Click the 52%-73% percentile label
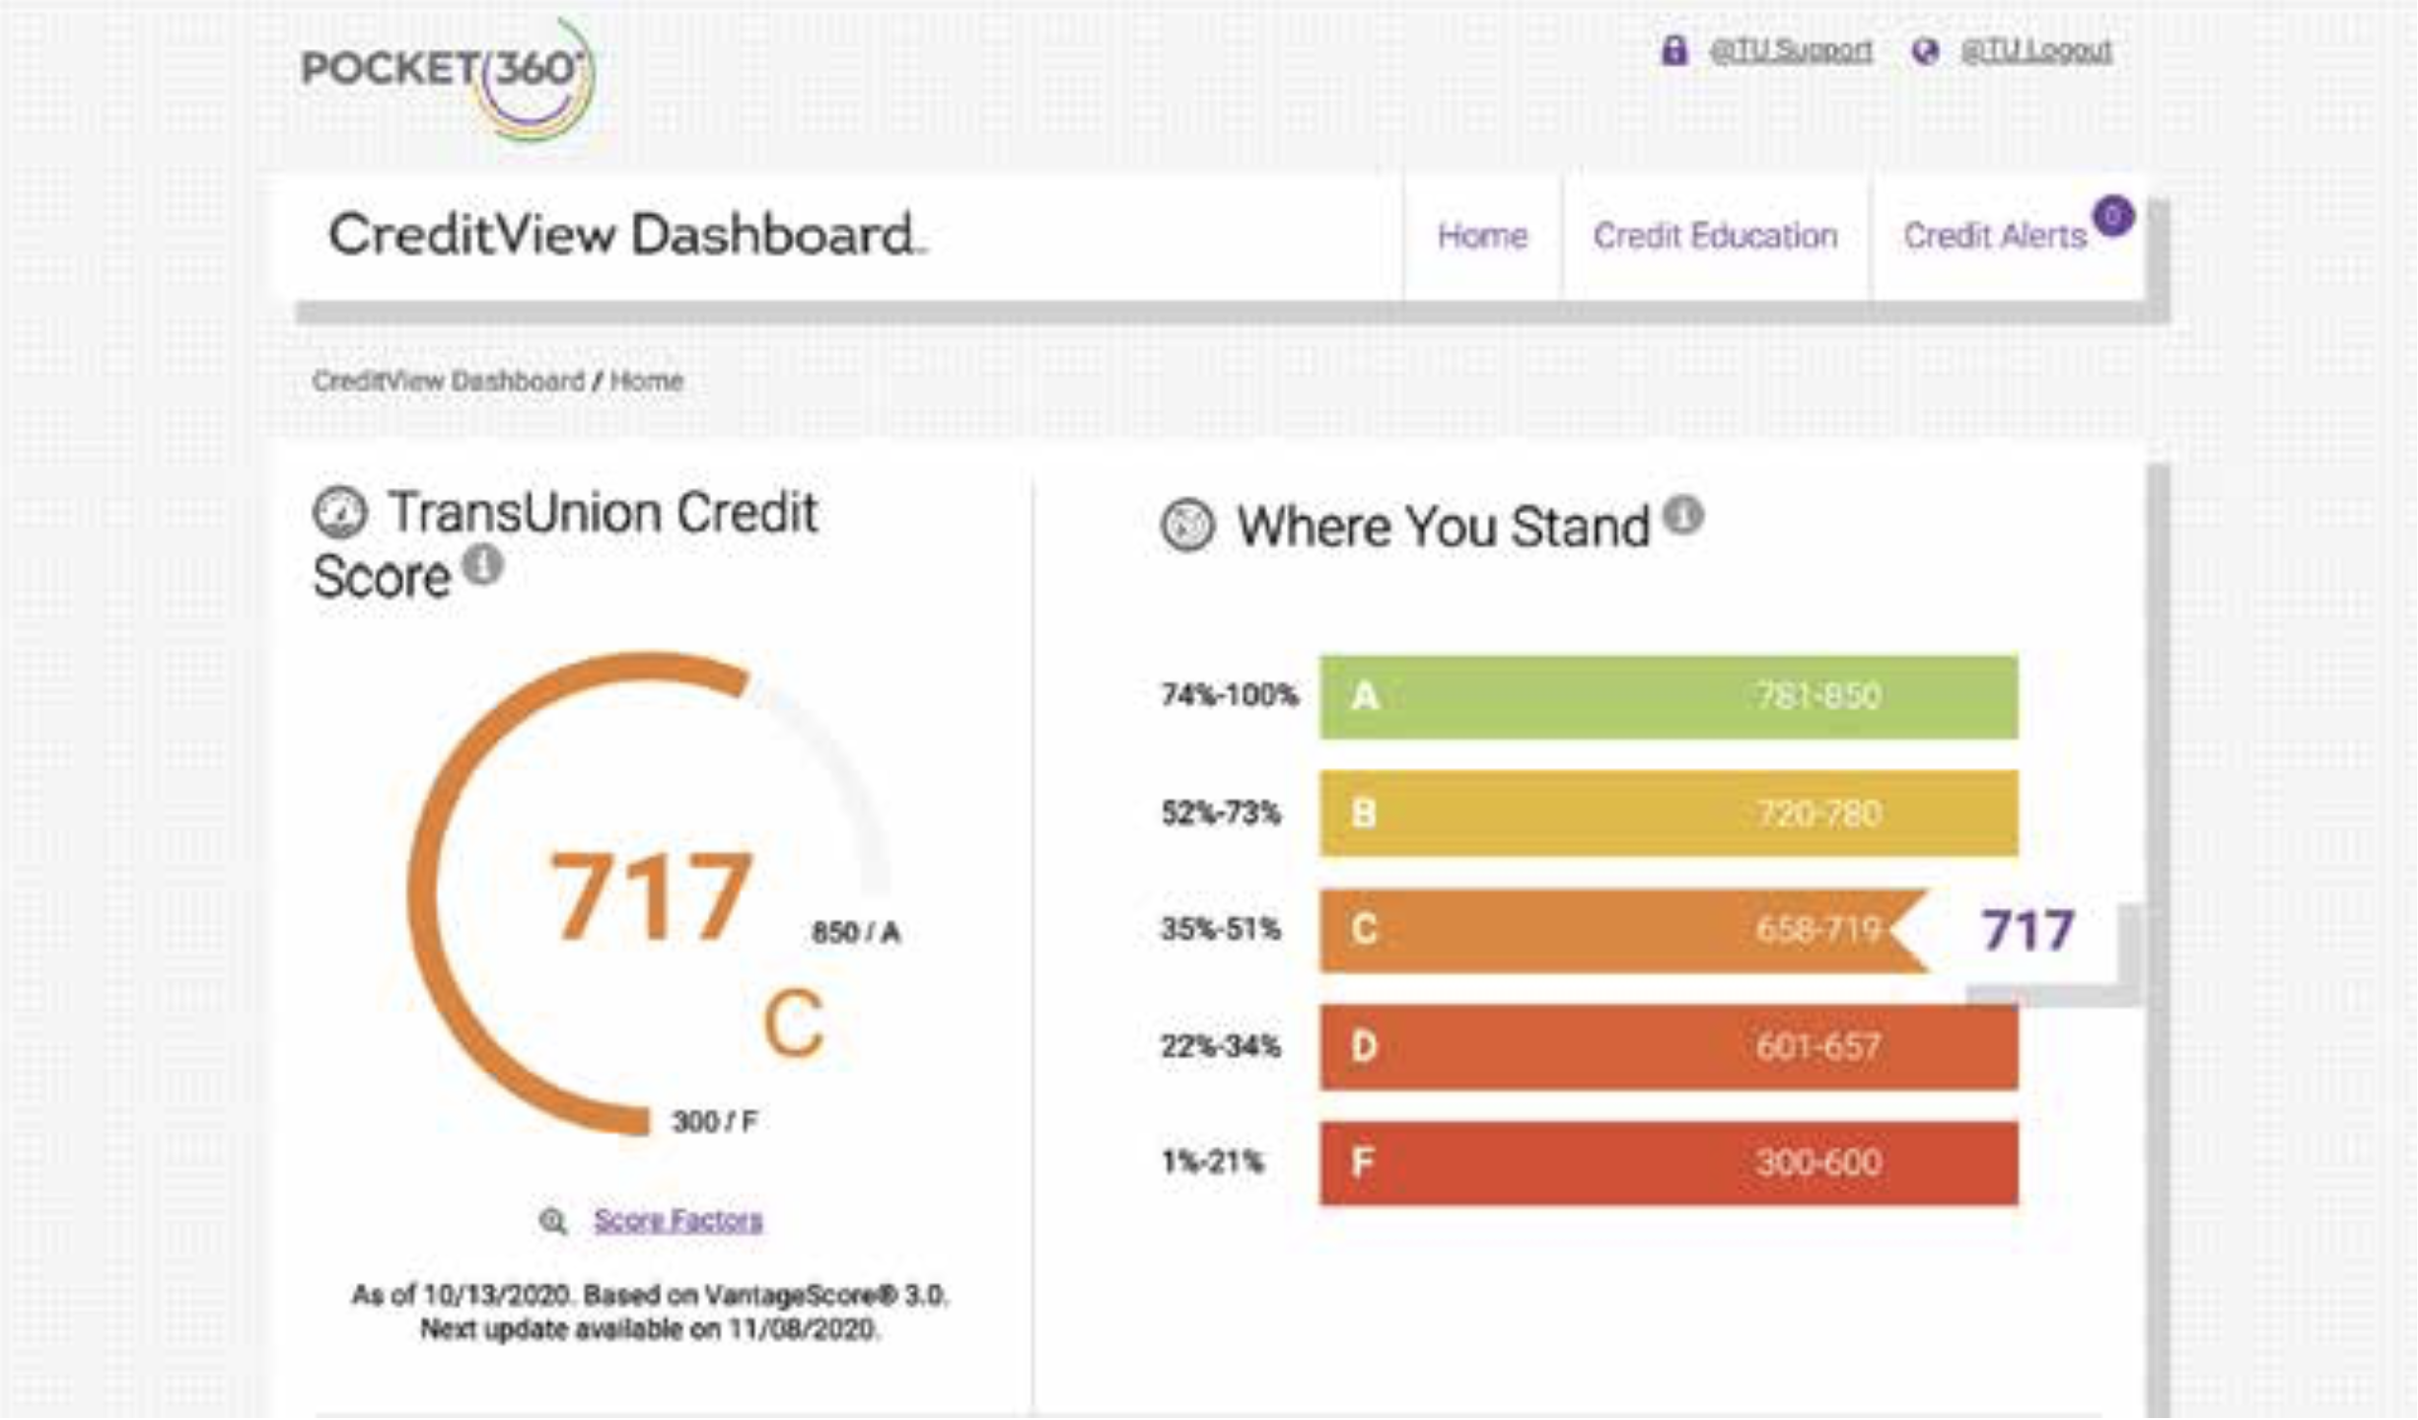Viewport: 2418px width, 1420px height. 1220,814
